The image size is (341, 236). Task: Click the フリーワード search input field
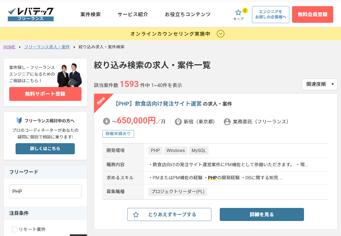click(x=45, y=191)
